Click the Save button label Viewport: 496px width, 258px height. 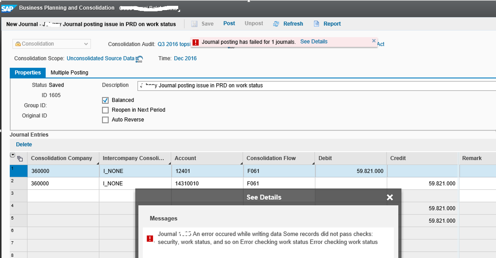pos(207,24)
